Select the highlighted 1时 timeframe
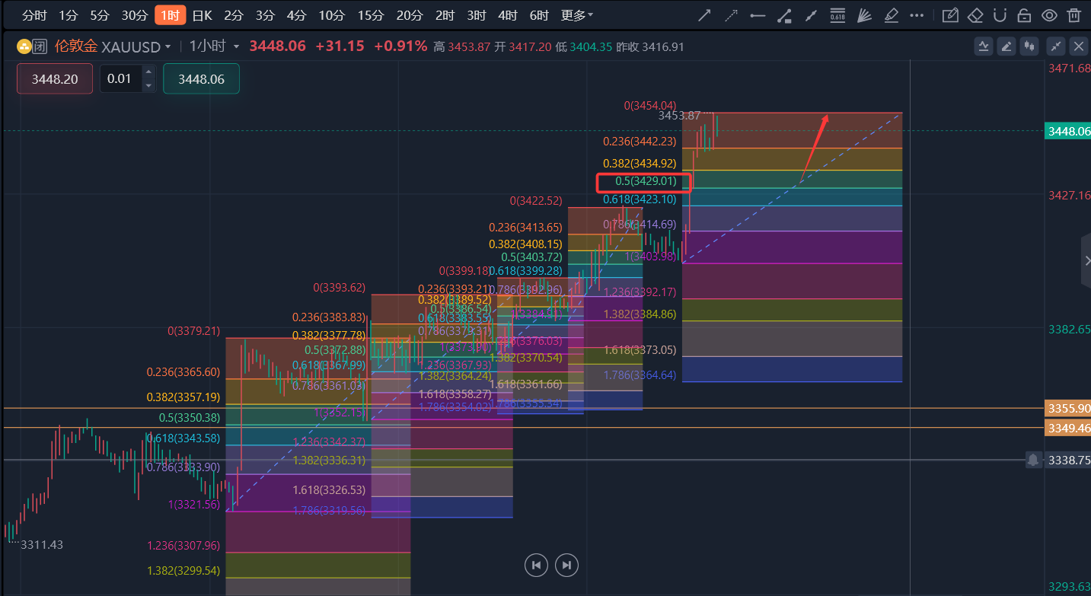The width and height of the screenshot is (1091, 596). [170, 15]
